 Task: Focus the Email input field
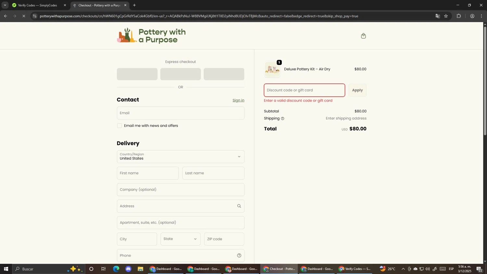click(181, 113)
